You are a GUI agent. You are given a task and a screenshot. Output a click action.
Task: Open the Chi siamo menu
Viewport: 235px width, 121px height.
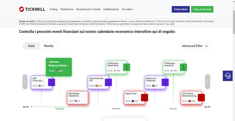click(x=127, y=9)
